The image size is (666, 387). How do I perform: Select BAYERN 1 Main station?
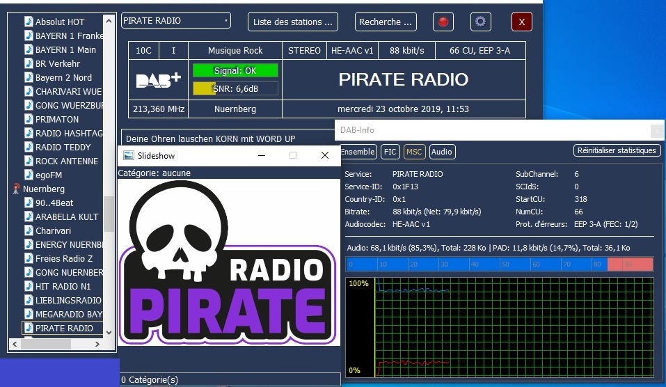pos(65,49)
